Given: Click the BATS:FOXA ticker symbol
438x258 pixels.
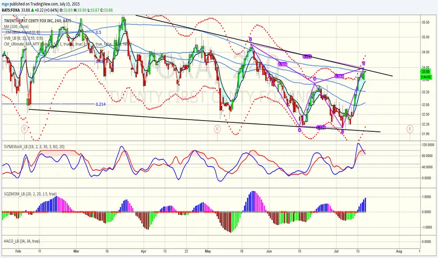Looking at the screenshot, I should coord(11,10).
